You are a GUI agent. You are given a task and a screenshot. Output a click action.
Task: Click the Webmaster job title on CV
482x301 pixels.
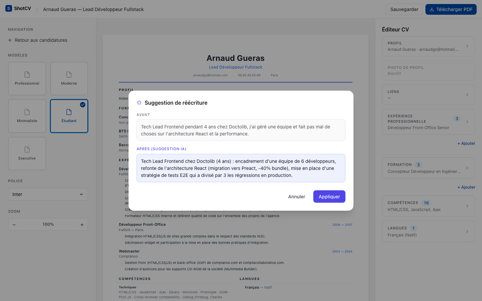(129, 251)
